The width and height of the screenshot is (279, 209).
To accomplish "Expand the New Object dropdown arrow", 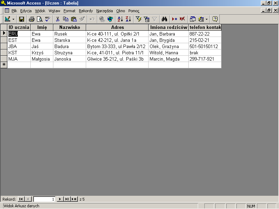I will click(x=206, y=19).
